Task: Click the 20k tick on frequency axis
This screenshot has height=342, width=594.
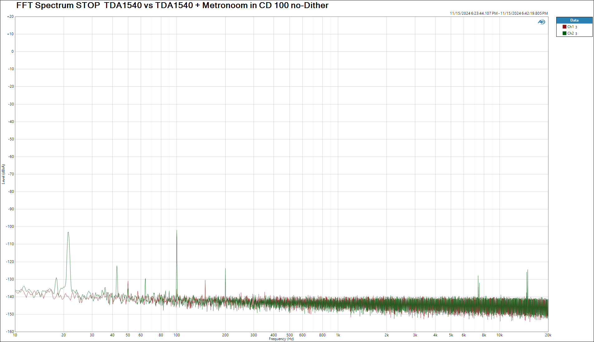Action: pyautogui.click(x=548, y=335)
